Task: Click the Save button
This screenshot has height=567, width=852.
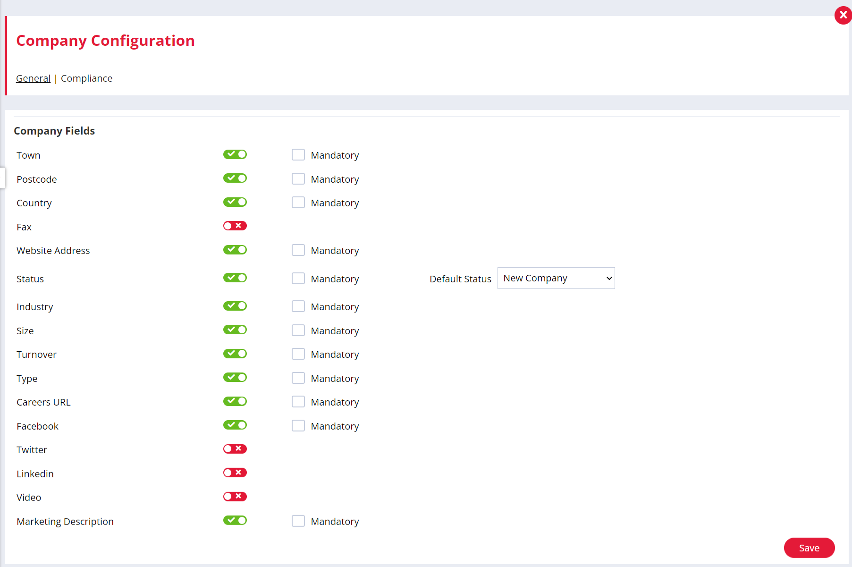Action: tap(809, 548)
